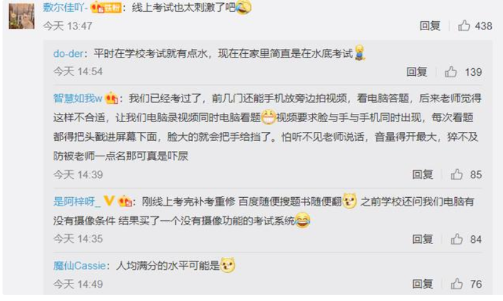Reply to the 14:35 comment

point(423,239)
